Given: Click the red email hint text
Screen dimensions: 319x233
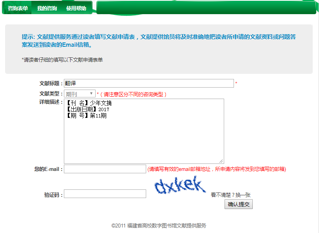Looking at the screenshot, I should 217,169.
